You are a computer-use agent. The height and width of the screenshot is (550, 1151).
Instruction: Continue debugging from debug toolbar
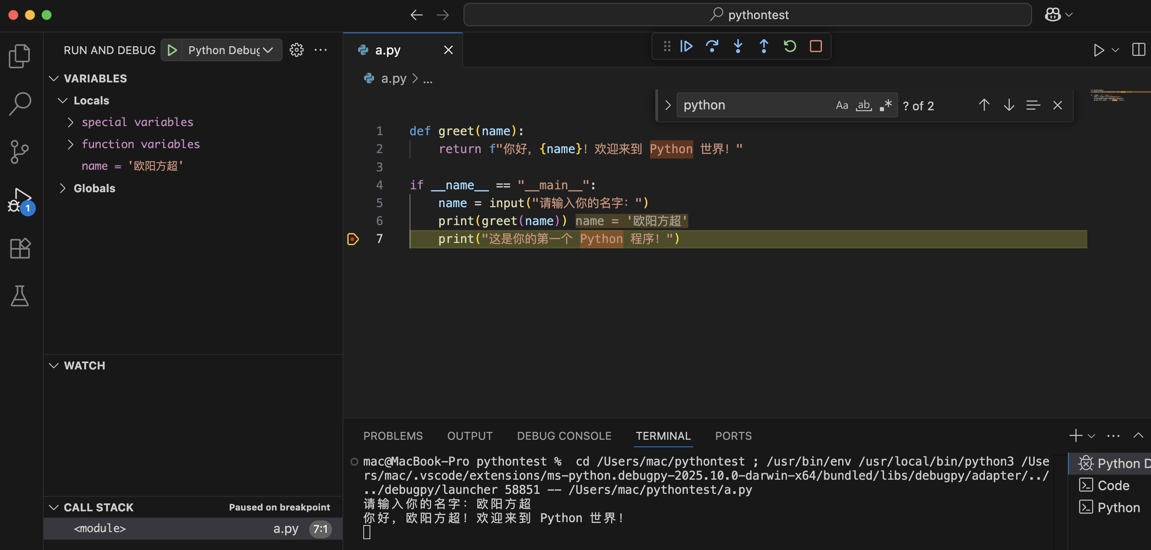click(x=686, y=46)
